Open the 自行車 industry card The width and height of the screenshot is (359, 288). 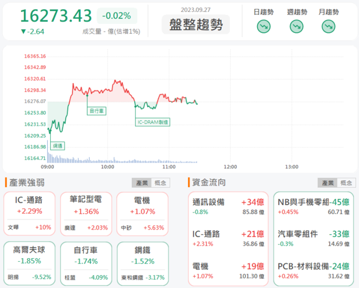(x=86, y=263)
